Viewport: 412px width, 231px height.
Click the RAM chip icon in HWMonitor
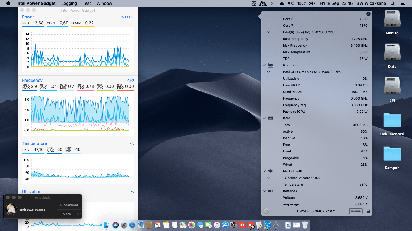coord(271,118)
